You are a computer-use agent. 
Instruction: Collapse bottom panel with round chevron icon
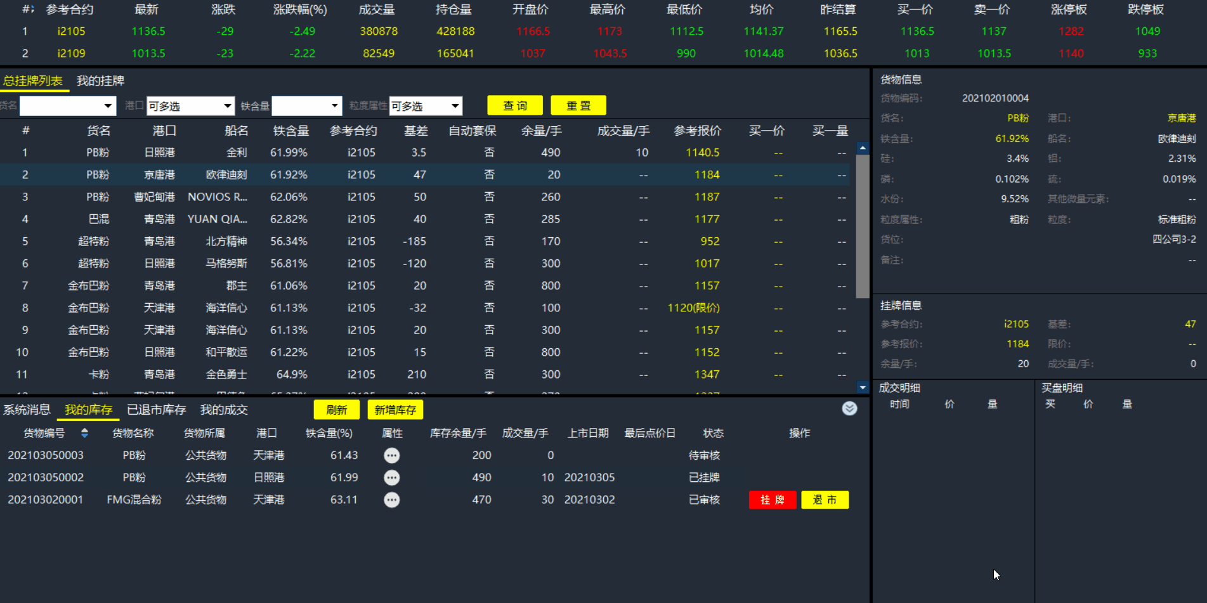coord(849,408)
